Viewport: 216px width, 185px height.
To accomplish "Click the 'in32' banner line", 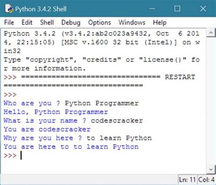I will pos(12,51).
